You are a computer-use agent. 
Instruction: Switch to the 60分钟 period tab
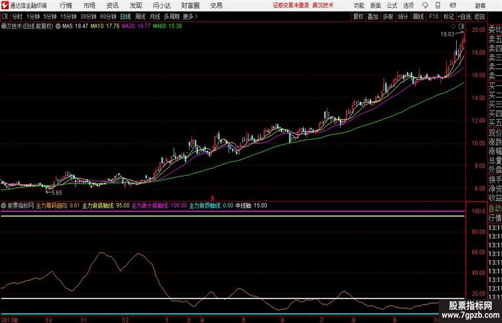(x=108, y=17)
